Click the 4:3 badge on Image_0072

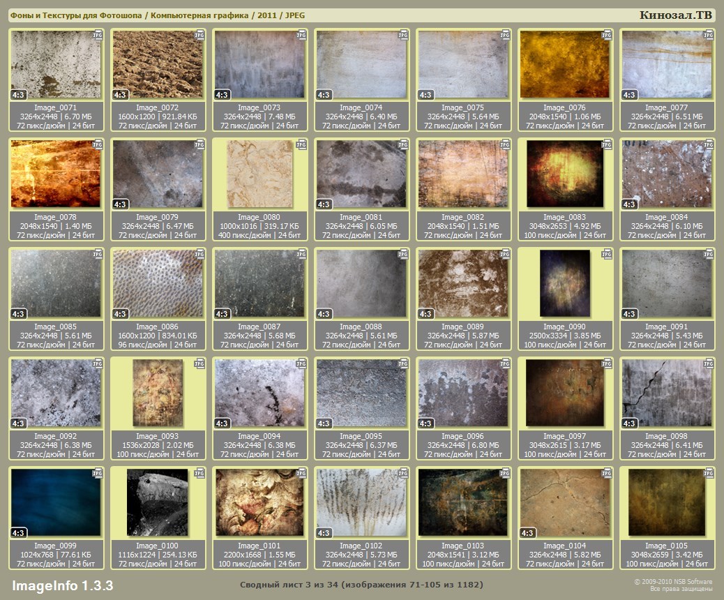(x=121, y=95)
